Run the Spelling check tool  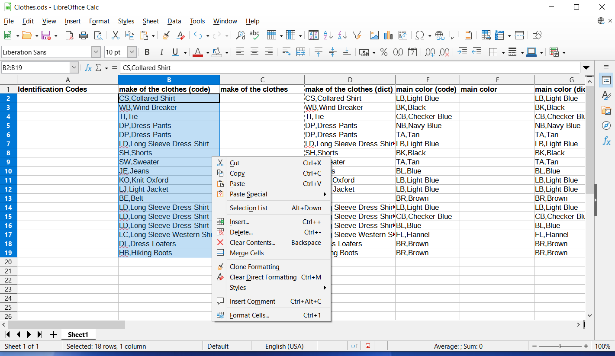click(254, 35)
